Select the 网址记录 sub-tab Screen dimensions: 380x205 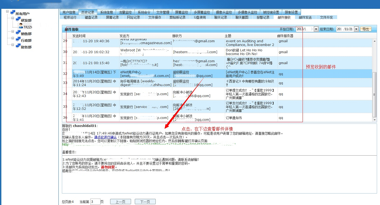133,17
